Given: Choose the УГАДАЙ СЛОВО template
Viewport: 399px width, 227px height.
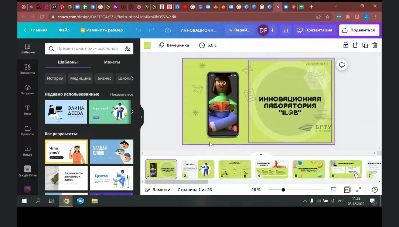Looking at the screenshot, I should click(112, 151).
